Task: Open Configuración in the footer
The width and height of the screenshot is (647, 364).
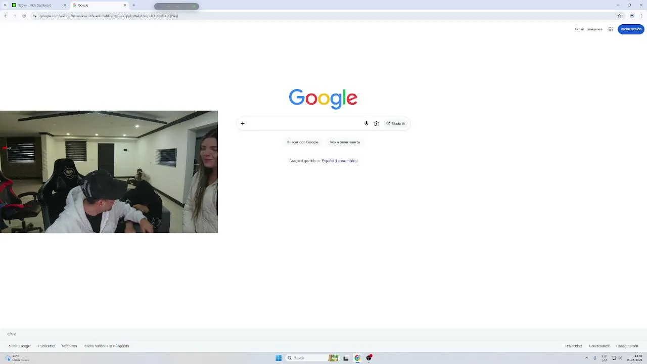Action: point(627,346)
